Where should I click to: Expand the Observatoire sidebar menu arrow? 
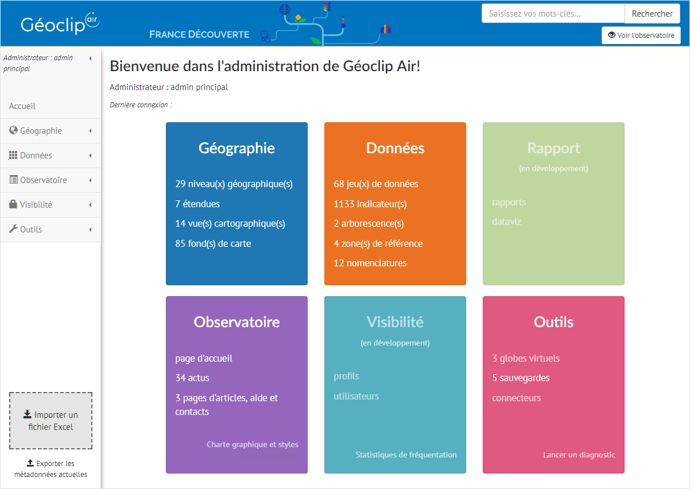tap(91, 180)
